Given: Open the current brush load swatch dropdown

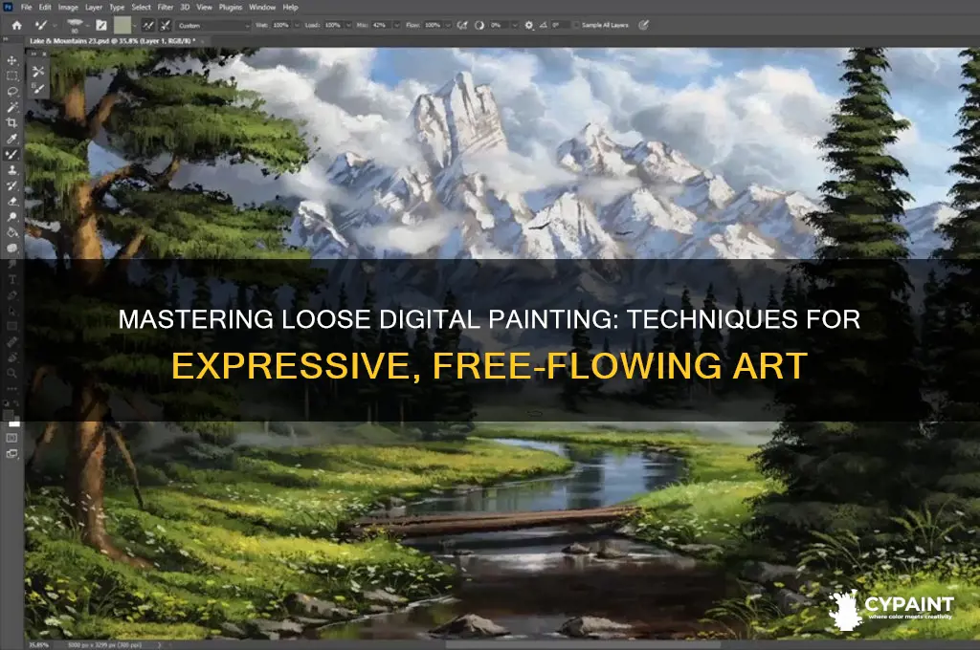Looking at the screenshot, I should click(135, 26).
